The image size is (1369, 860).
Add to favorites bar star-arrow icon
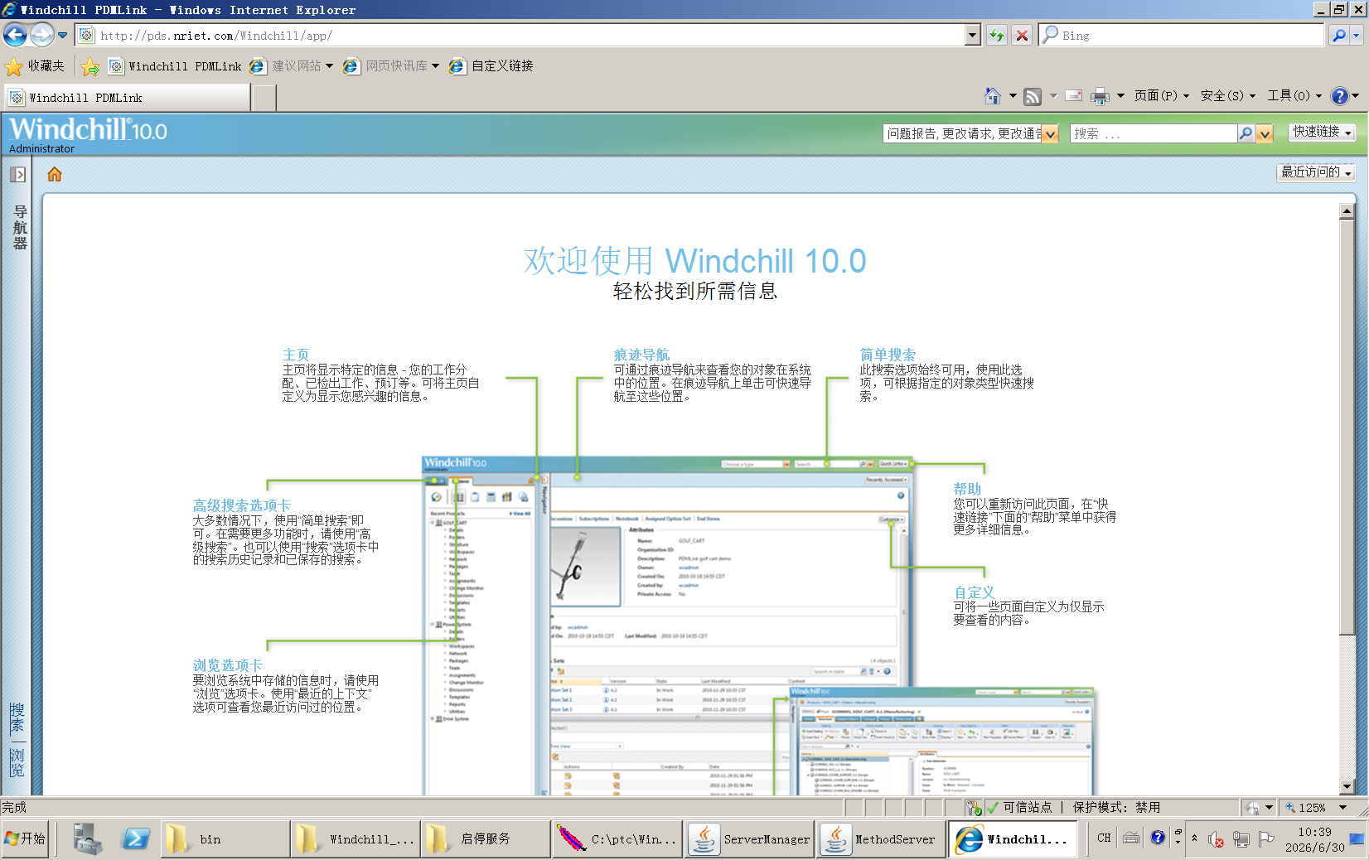coord(89,66)
